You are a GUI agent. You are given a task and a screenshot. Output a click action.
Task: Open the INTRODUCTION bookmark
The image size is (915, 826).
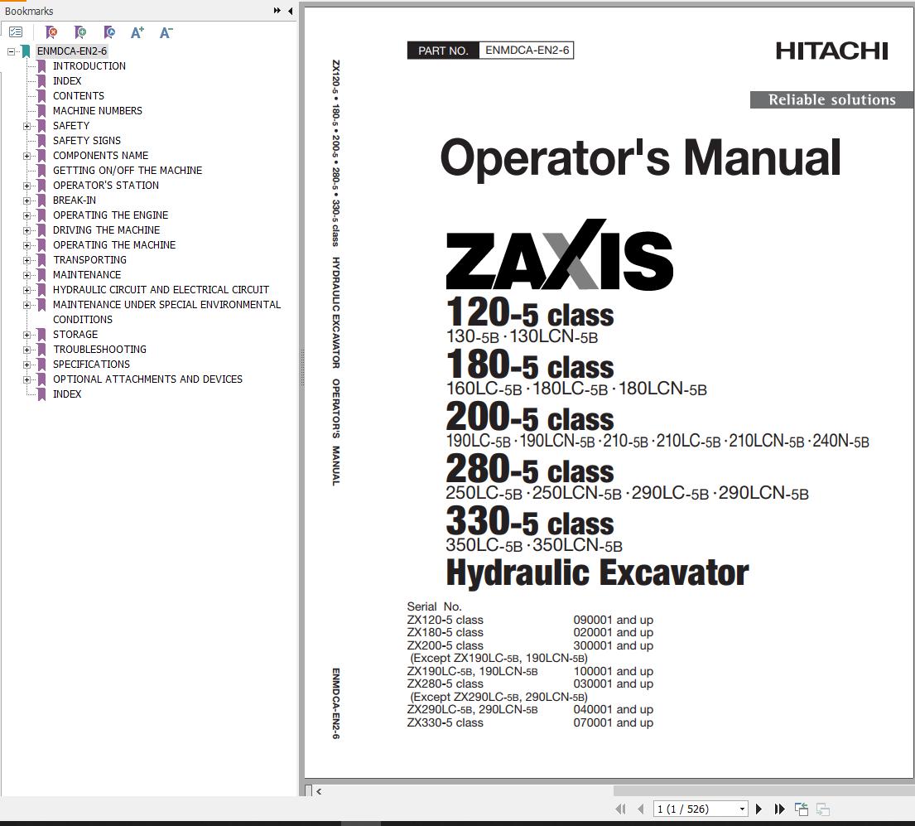point(89,66)
